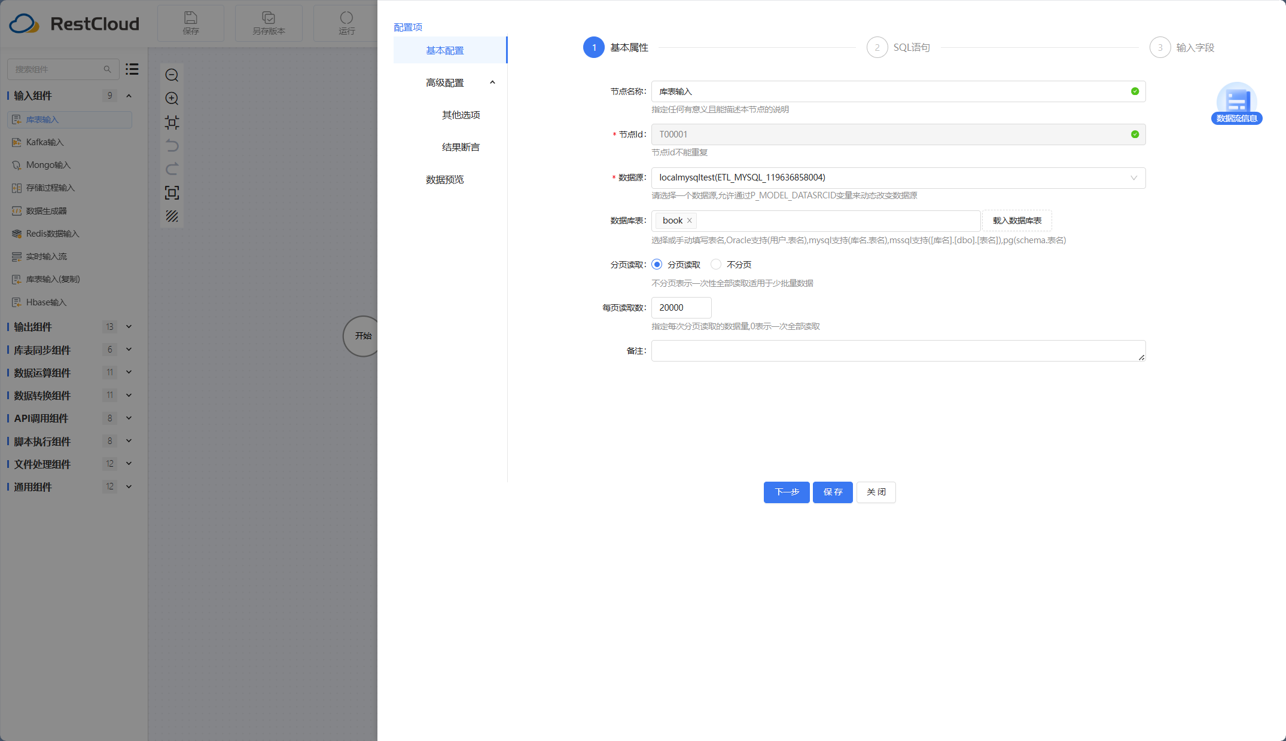Select the 不分页 radio option

coord(716,264)
